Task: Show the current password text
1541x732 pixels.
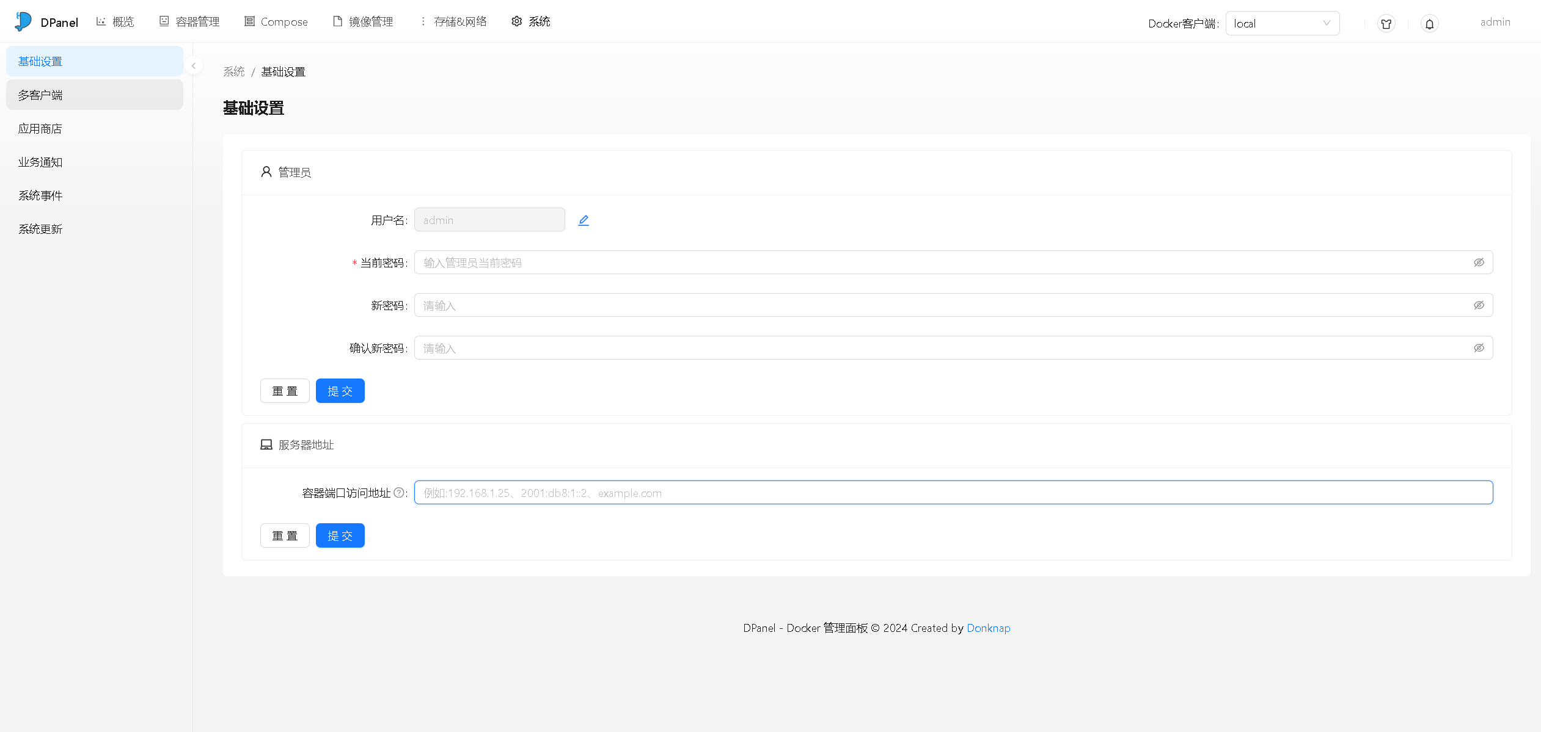Action: (x=1479, y=262)
